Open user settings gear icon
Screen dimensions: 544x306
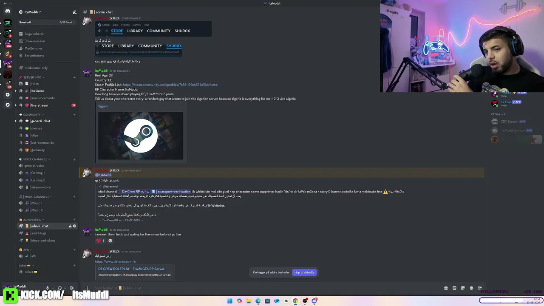coord(71,288)
